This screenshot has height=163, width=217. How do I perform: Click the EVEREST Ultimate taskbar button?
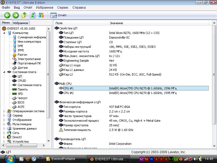[108, 159]
